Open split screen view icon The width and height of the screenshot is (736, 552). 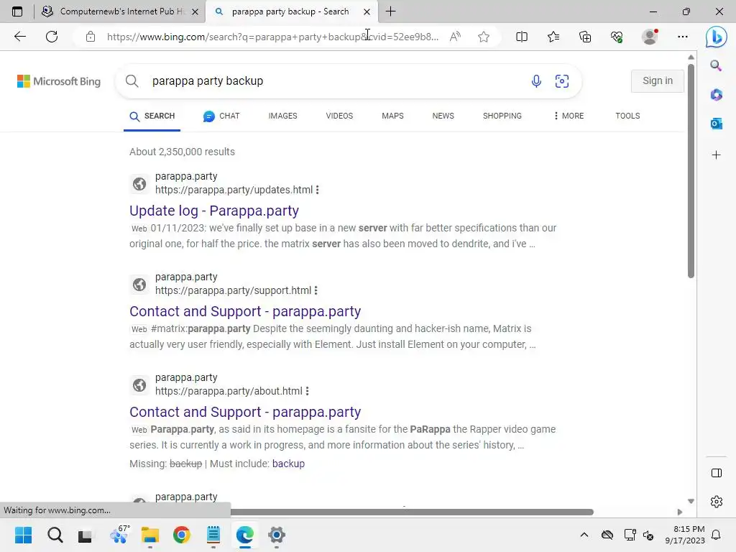click(522, 37)
